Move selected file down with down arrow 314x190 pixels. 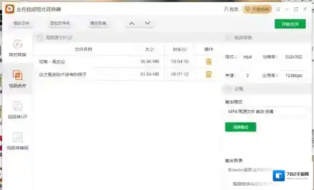tap(148, 23)
